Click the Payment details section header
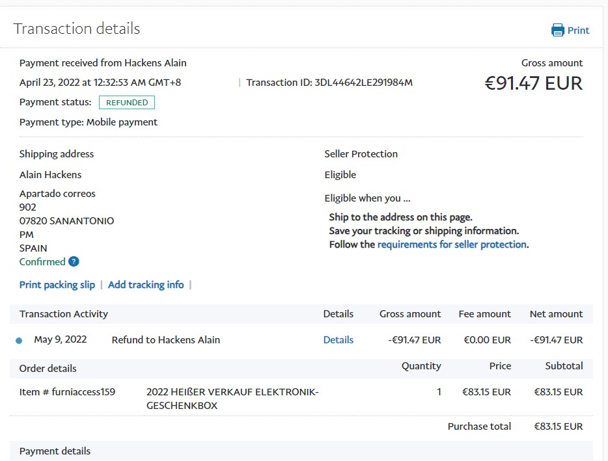Screen dimensions: 608x461 point(55,451)
